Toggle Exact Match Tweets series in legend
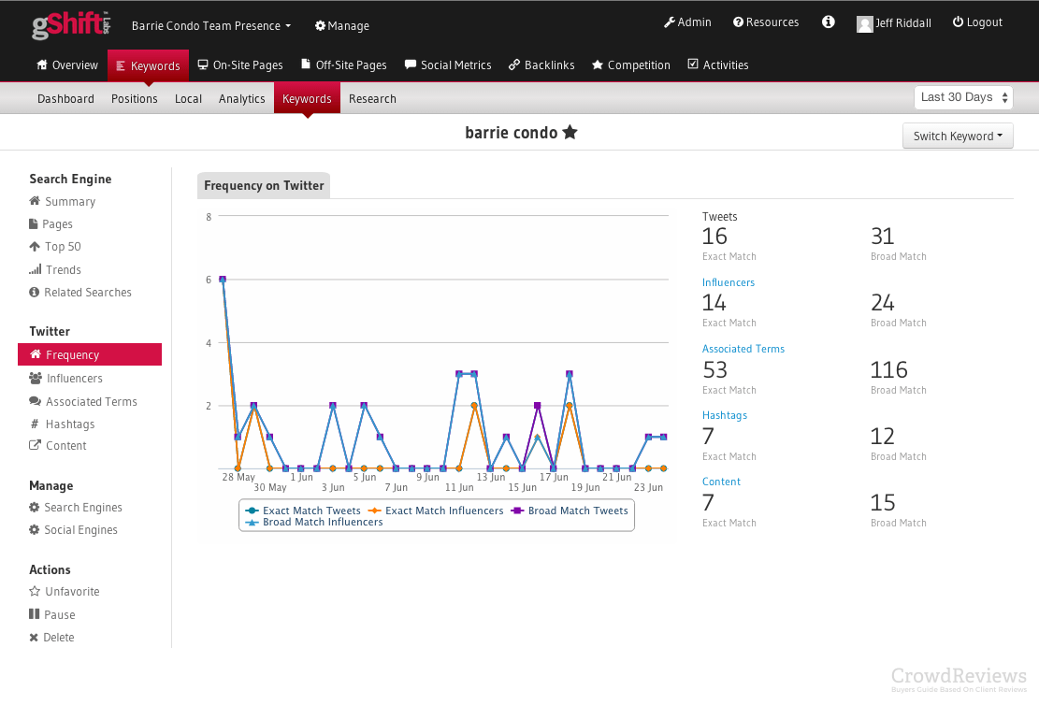Viewport: 1039px width, 705px height. (x=303, y=511)
